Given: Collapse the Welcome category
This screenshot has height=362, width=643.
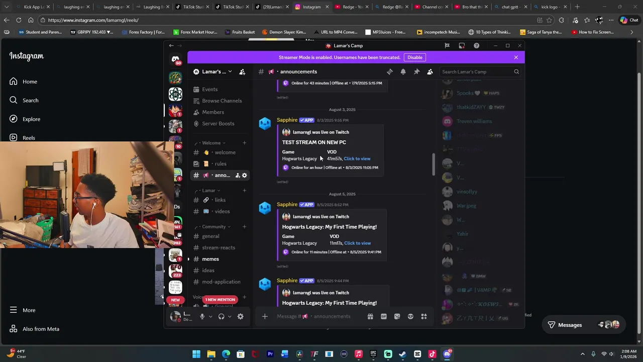Looking at the screenshot, I should point(211,143).
